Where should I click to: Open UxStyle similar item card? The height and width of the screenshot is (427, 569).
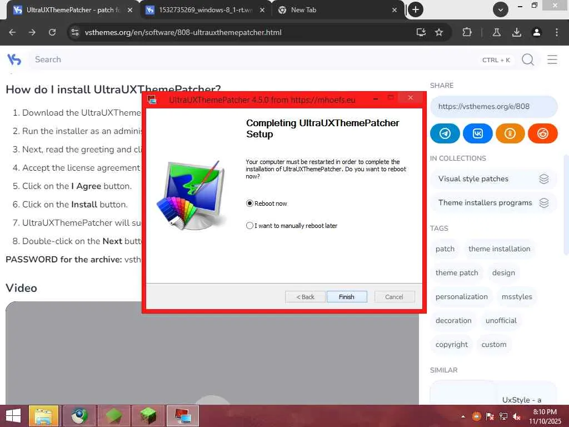pyautogui.click(x=493, y=393)
